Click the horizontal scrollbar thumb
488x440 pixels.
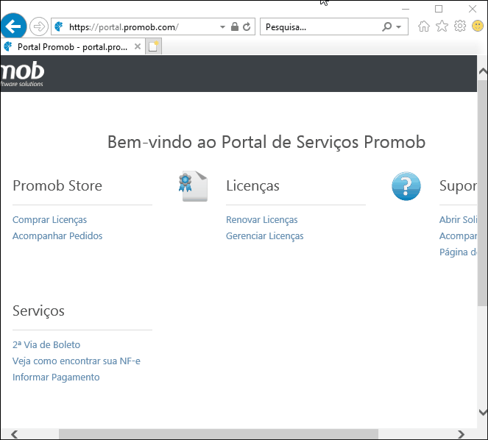pyautogui.click(x=219, y=434)
